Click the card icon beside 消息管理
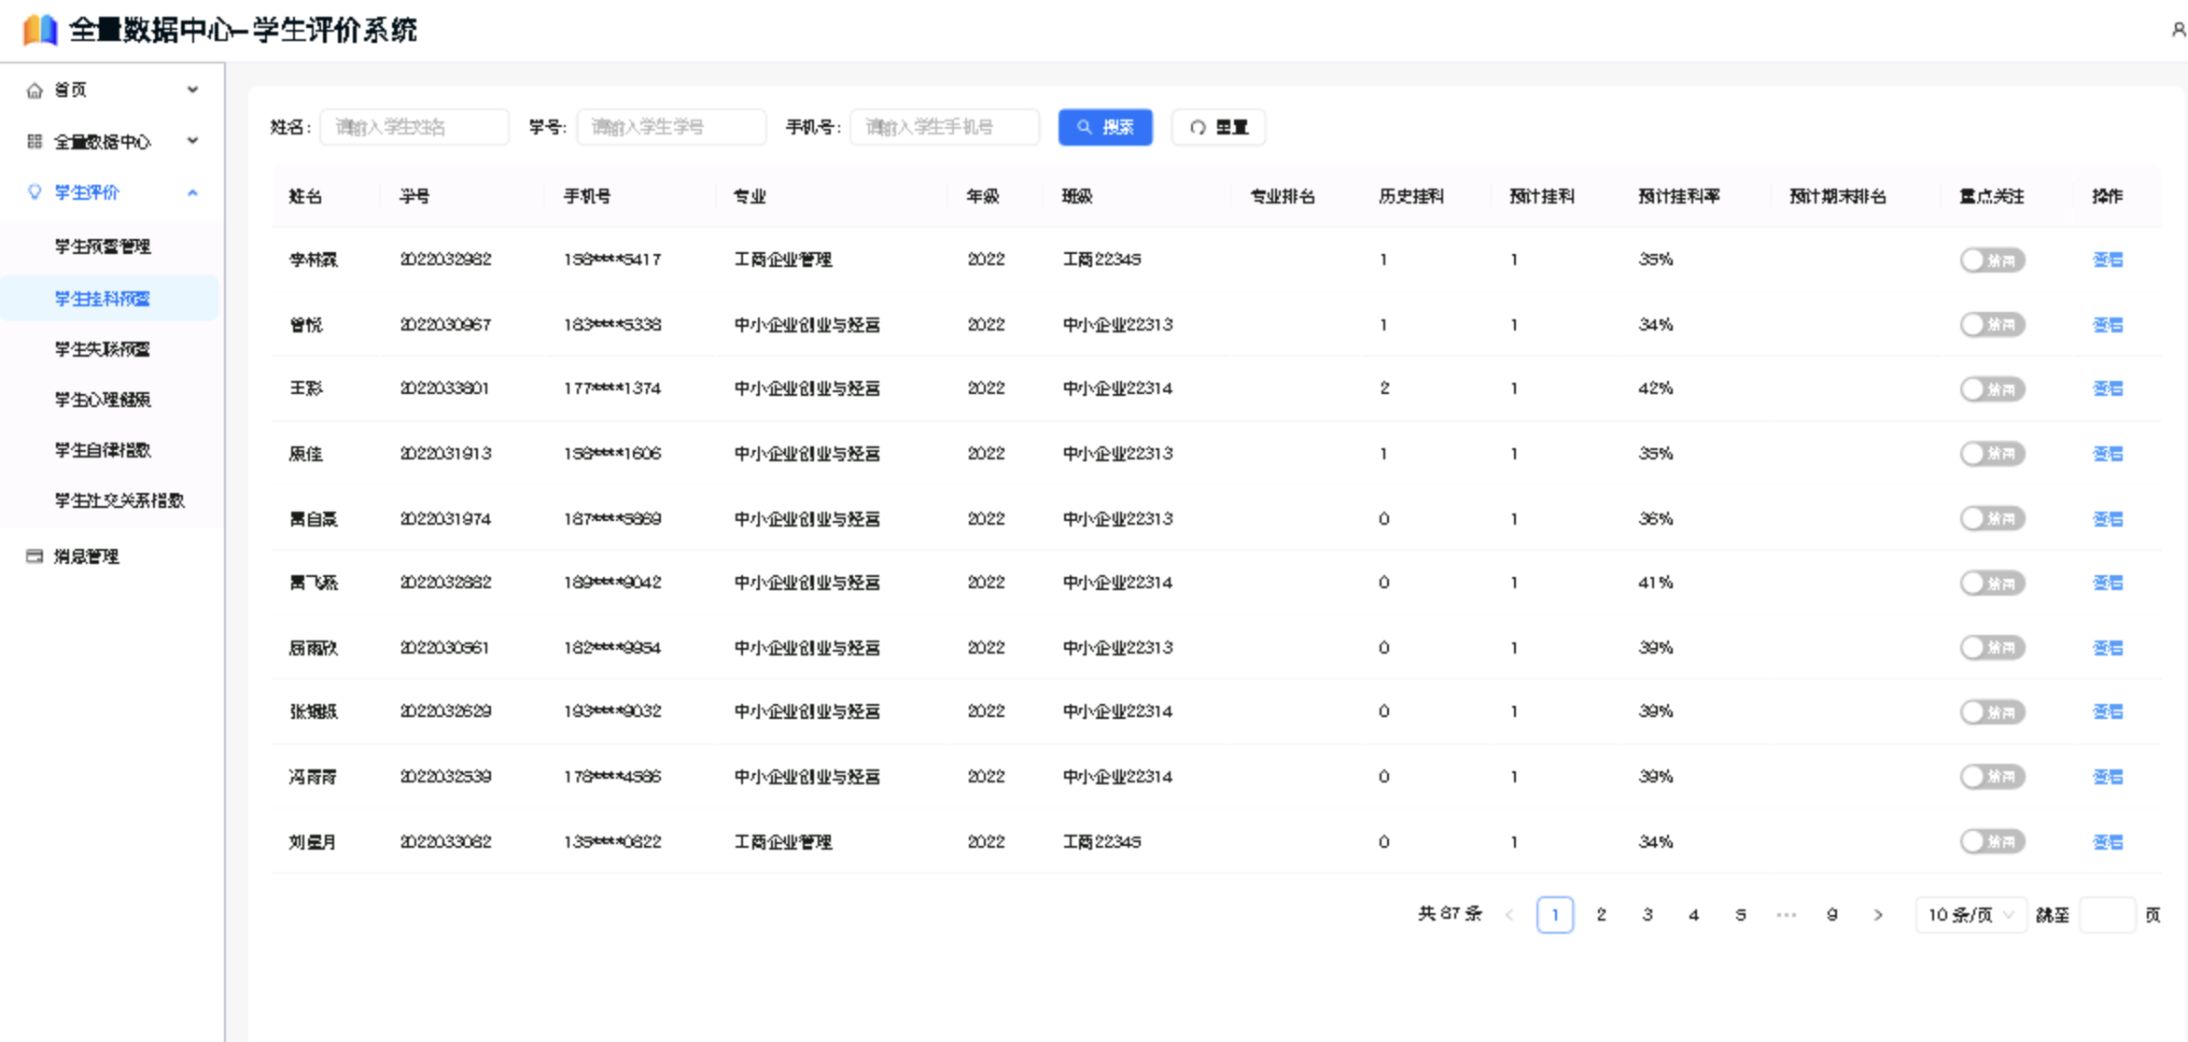The width and height of the screenshot is (2188, 1042). (x=35, y=556)
